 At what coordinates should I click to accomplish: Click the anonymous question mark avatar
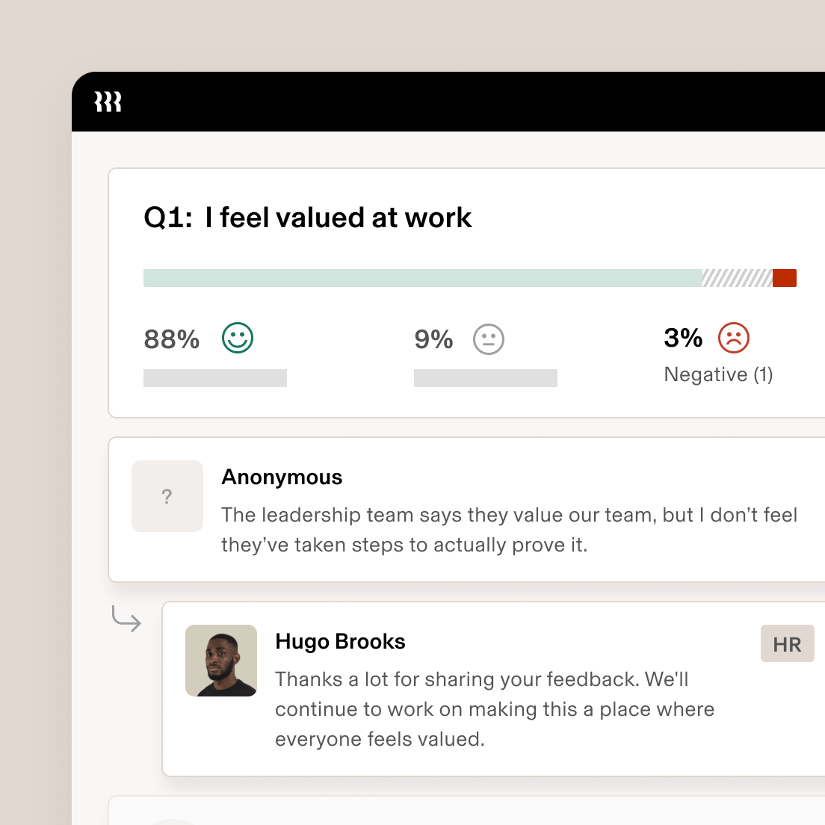[x=167, y=495]
